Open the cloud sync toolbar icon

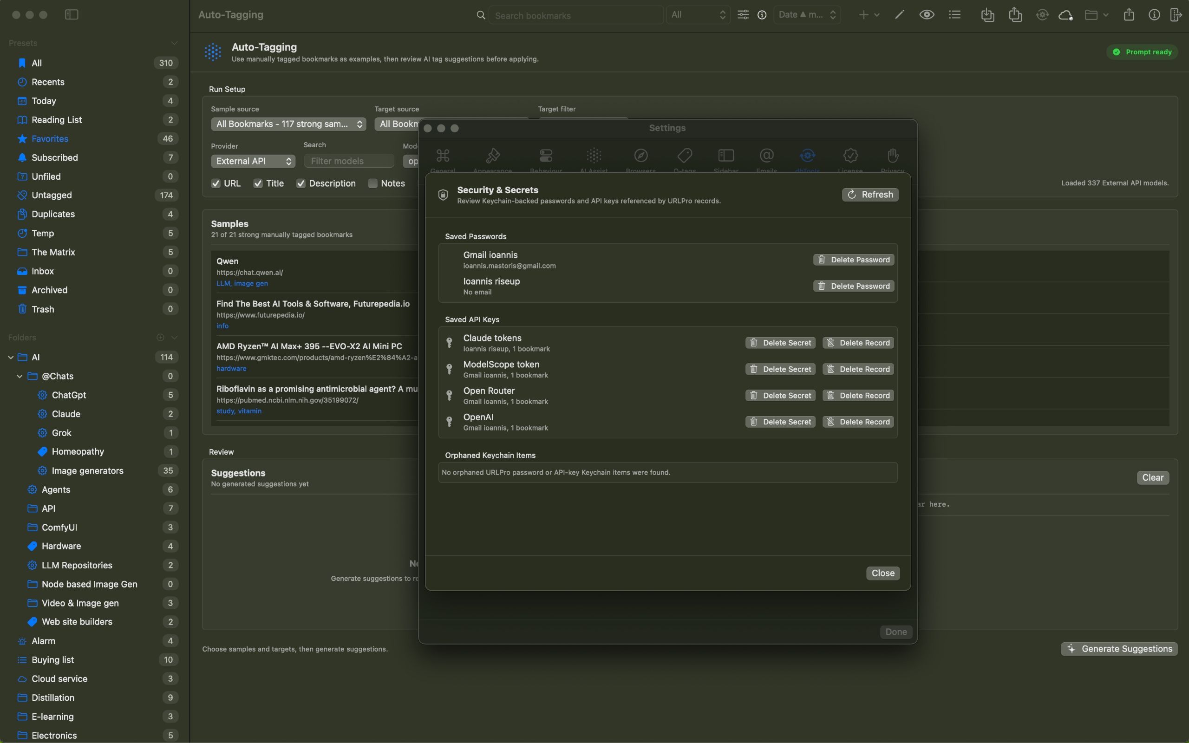[1065, 15]
